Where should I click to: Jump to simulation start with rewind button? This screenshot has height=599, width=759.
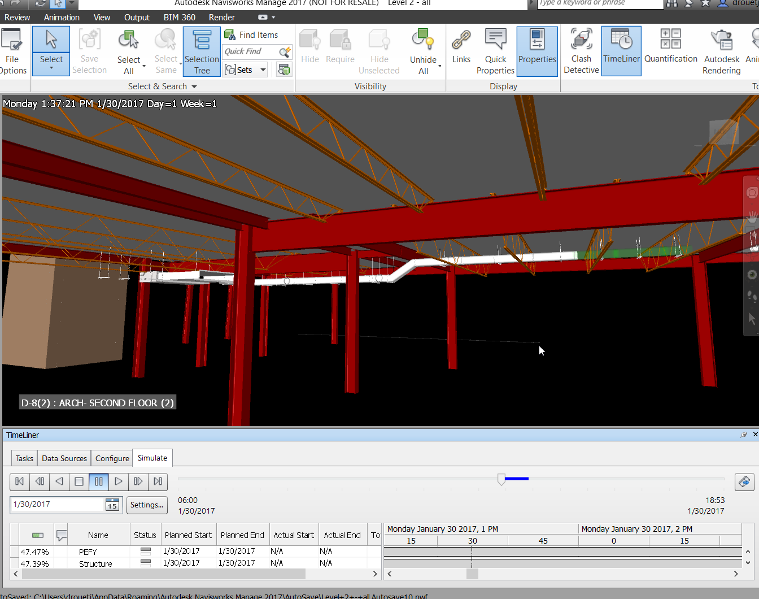19,481
